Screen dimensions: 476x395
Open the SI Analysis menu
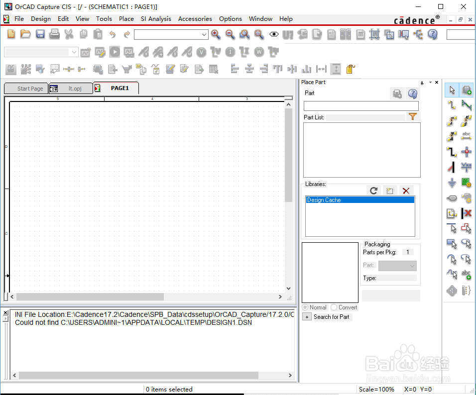point(156,19)
